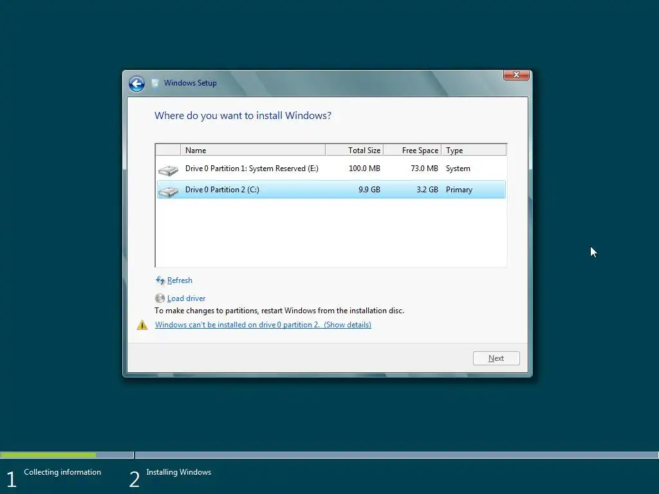Click the Windows Setup title icon
Image resolution: width=659 pixels, height=494 pixels.
(155, 83)
